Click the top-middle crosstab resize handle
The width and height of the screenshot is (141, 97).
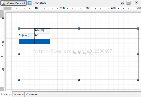(x=79, y=29)
